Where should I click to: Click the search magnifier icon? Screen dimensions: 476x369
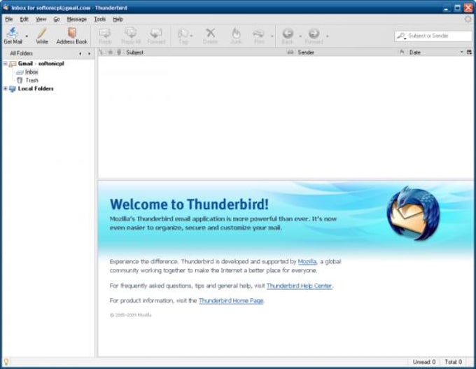click(x=401, y=36)
